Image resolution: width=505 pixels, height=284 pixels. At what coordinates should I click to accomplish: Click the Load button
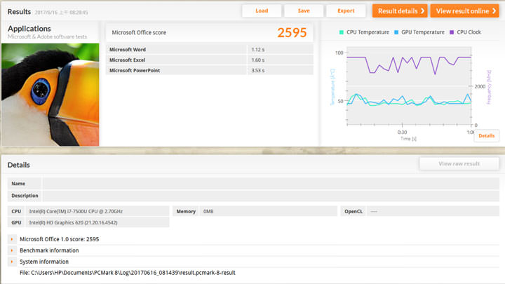262,11
